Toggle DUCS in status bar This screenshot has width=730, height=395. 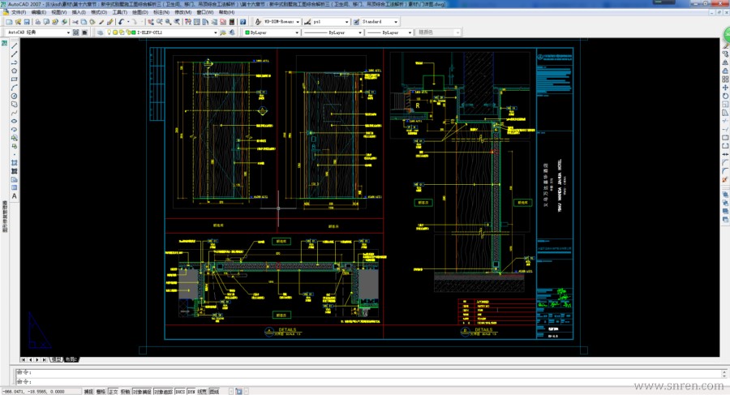click(x=180, y=392)
